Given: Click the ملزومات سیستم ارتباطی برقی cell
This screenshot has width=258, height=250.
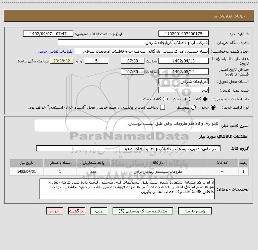Looking at the screenshot, I should tap(158, 171).
